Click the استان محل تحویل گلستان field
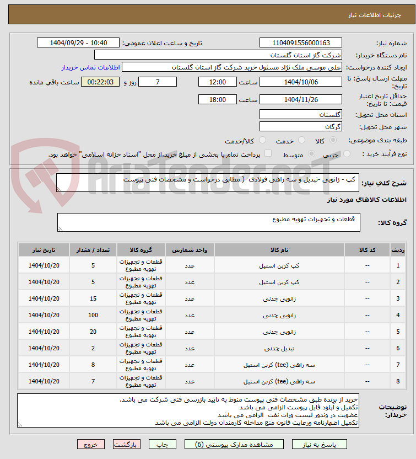The width and height of the screenshot is (416, 459). (301, 114)
